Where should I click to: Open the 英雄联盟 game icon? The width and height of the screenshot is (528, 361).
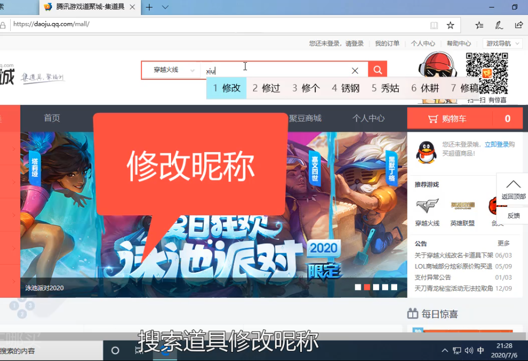pyautogui.click(x=463, y=206)
